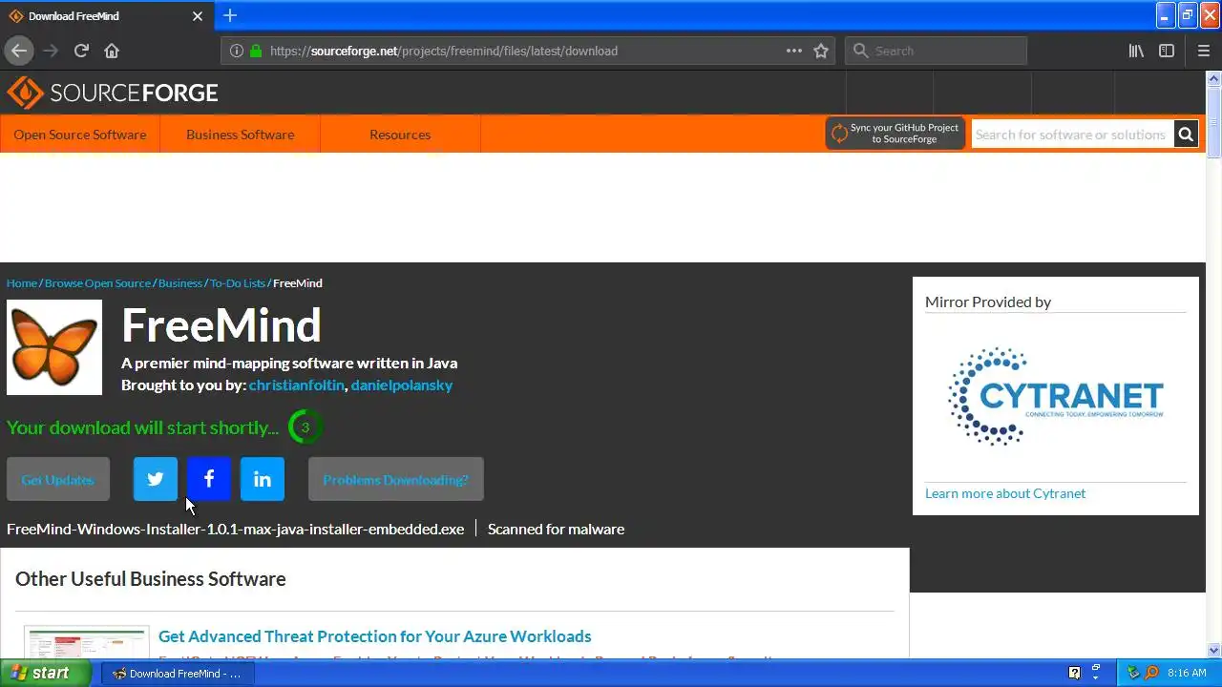The image size is (1222, 687).
Task: Click the Mirror Provided by heading
Action: point(988,302)
